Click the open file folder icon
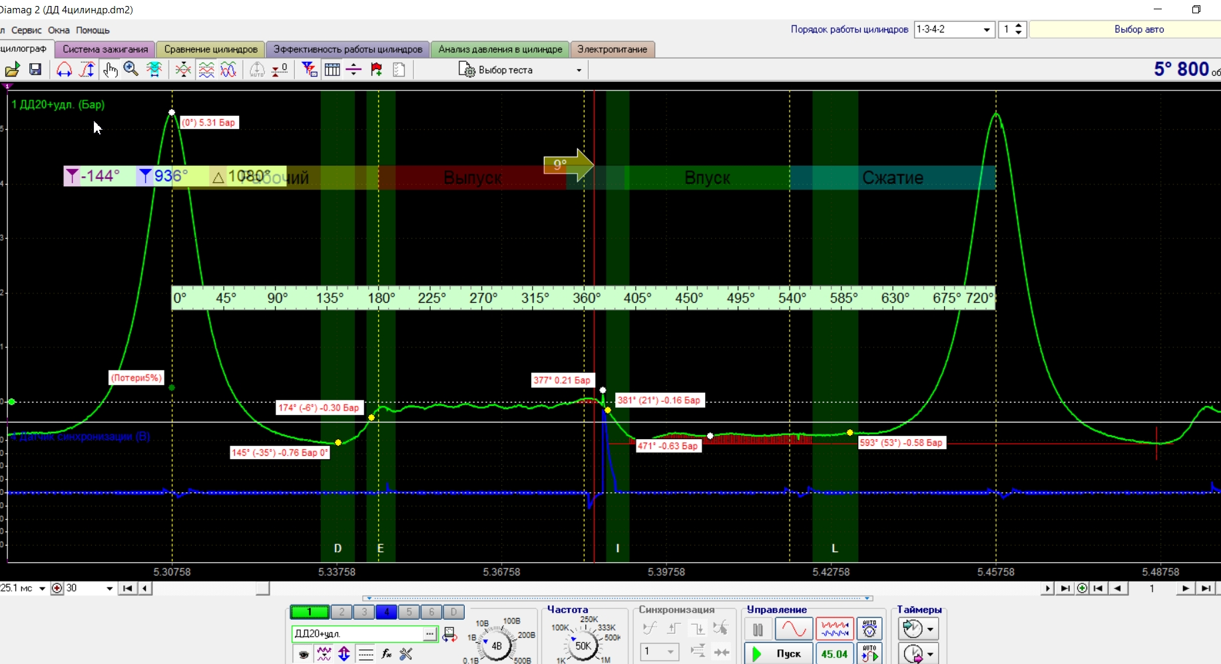 [x=12, y=70]
